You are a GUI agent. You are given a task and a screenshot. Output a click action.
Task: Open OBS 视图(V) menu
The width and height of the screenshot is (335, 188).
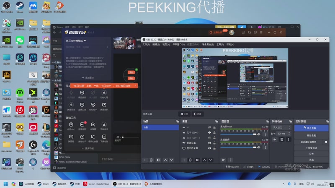(166, 45)
